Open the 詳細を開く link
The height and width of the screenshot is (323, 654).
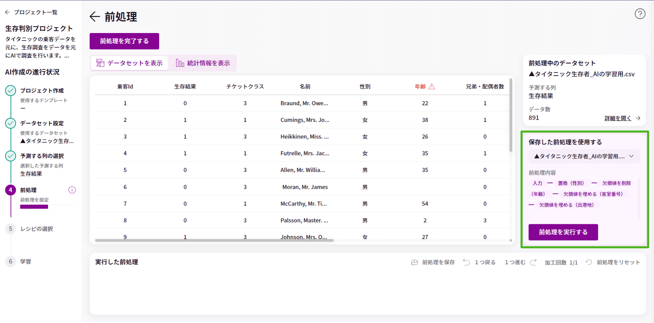[618, 118]
